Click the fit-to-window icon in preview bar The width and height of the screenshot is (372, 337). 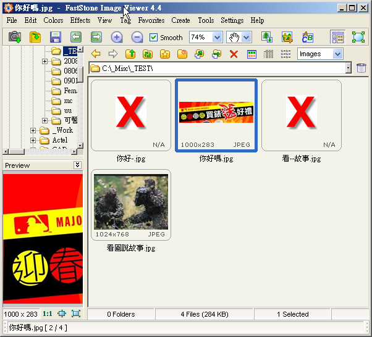pos(76,314)
